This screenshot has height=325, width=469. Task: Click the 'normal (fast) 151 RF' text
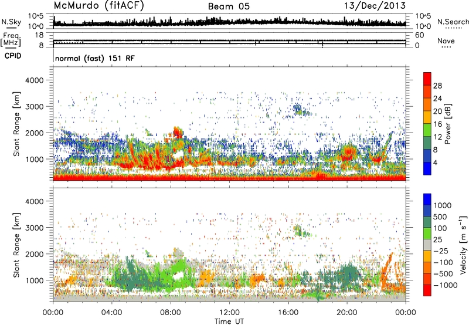(95, 58)
